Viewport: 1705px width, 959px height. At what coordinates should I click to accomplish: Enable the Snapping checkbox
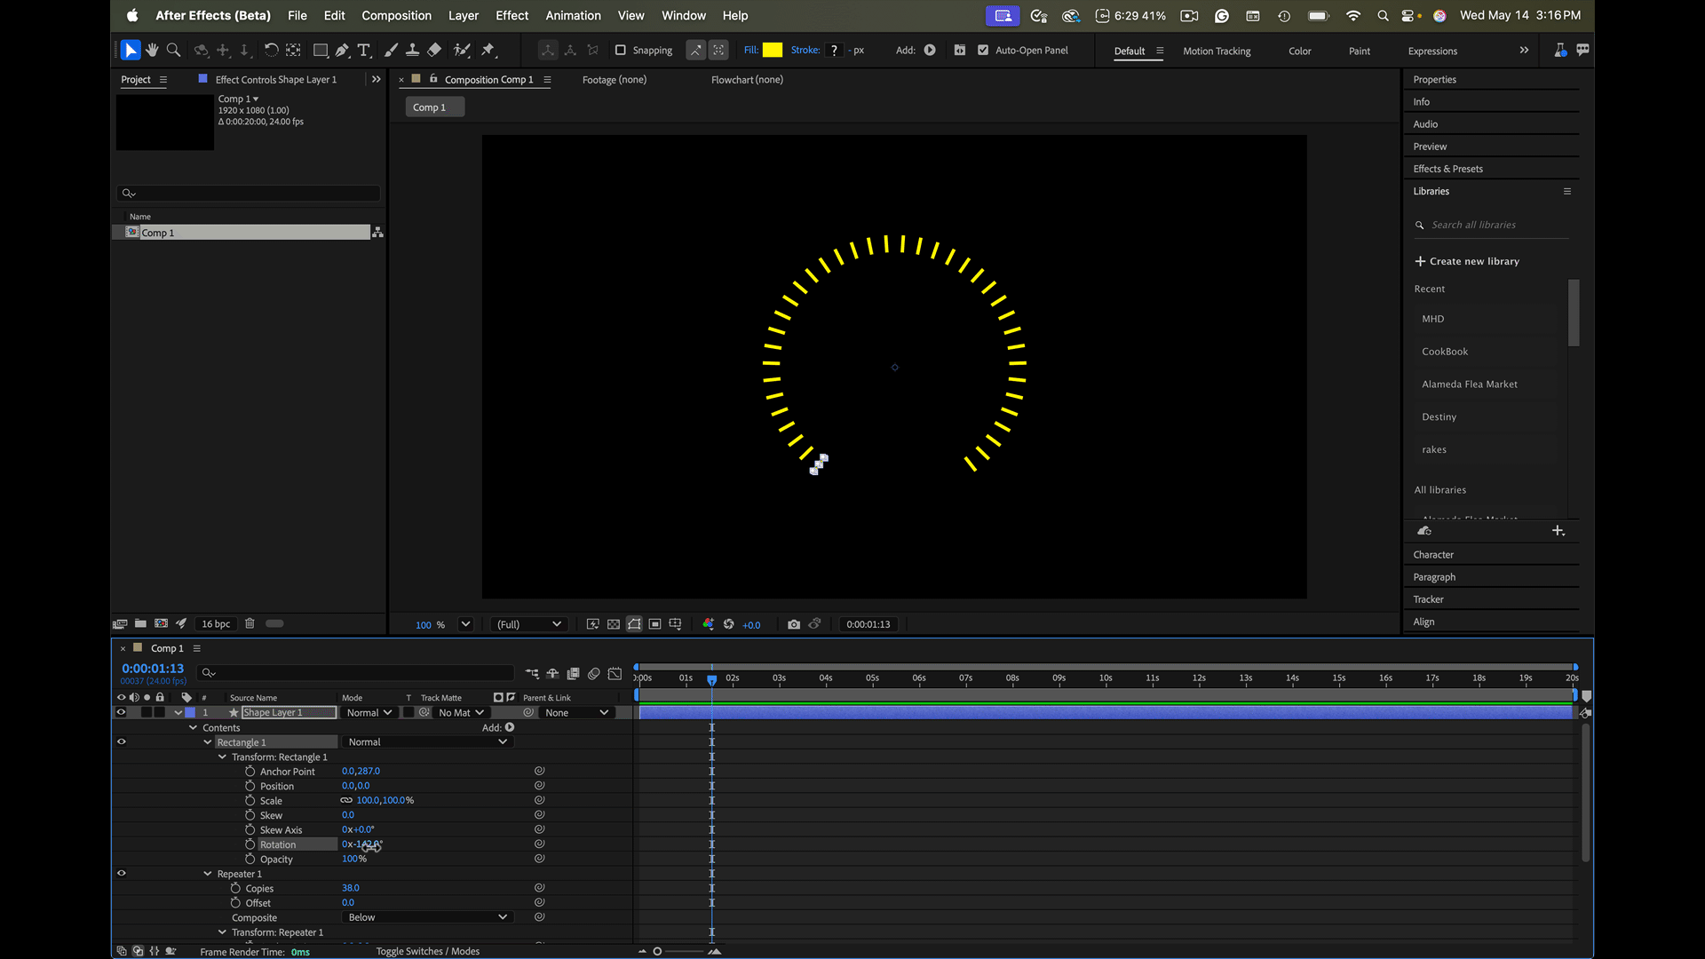point(621,51)
